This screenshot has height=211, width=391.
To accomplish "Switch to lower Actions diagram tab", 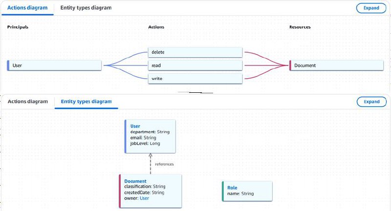I will point(28,102).
